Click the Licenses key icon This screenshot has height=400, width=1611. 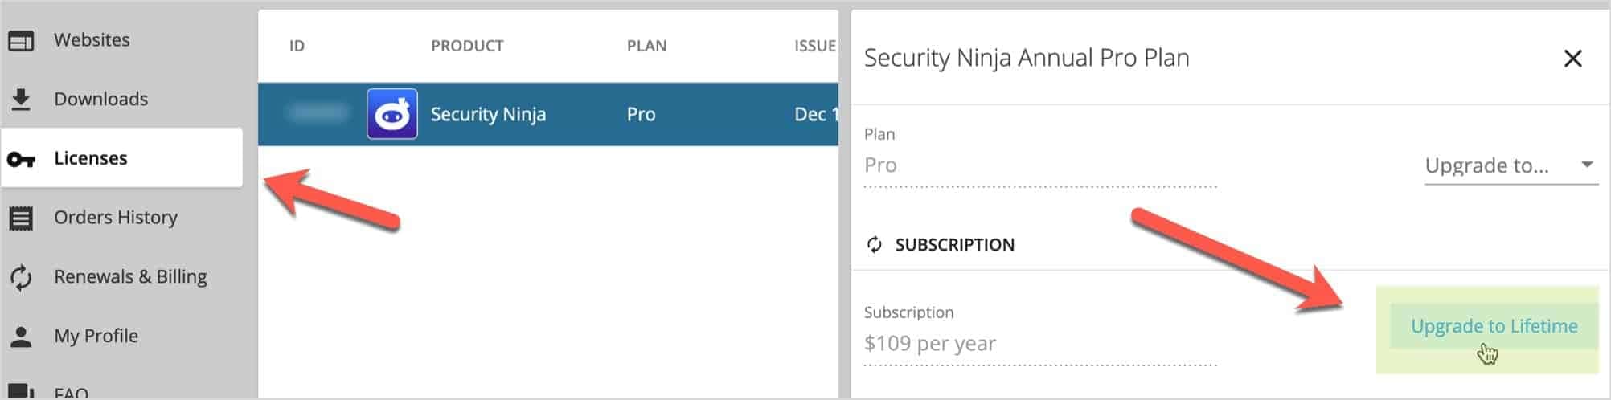tap(21, 159)
